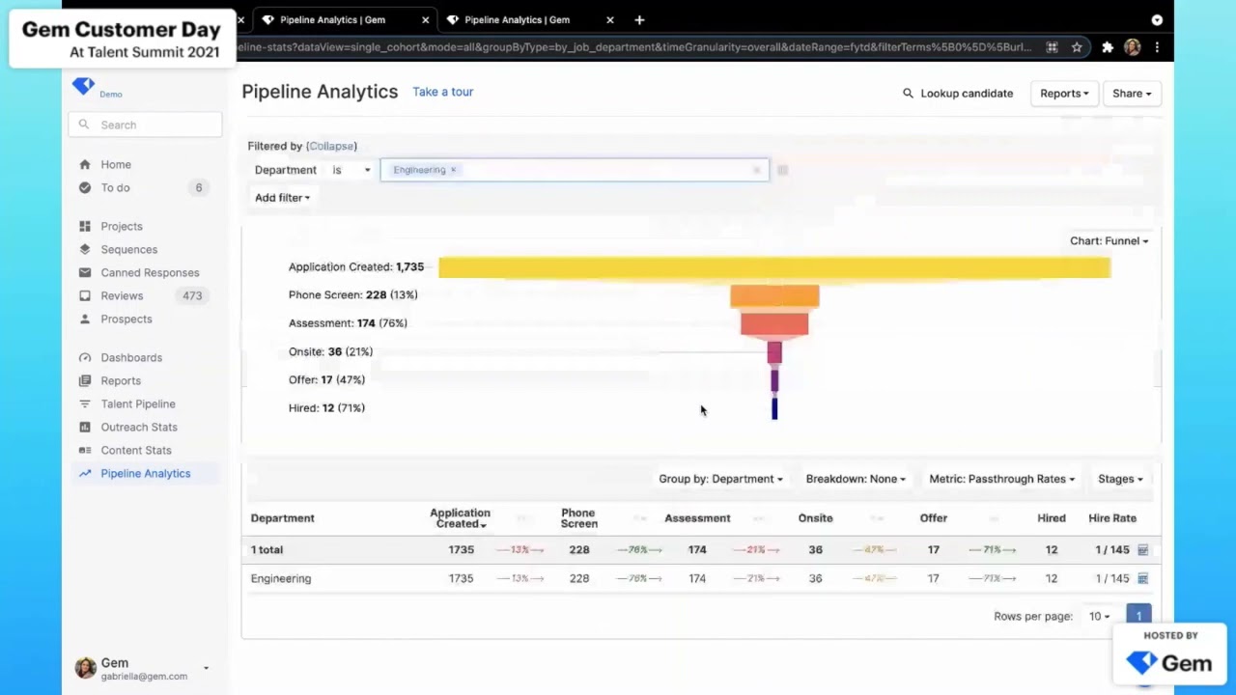This screenshot has width=1236, height=695.
Task: Click the Take a tour link
Action: click(x=443, y=92)
